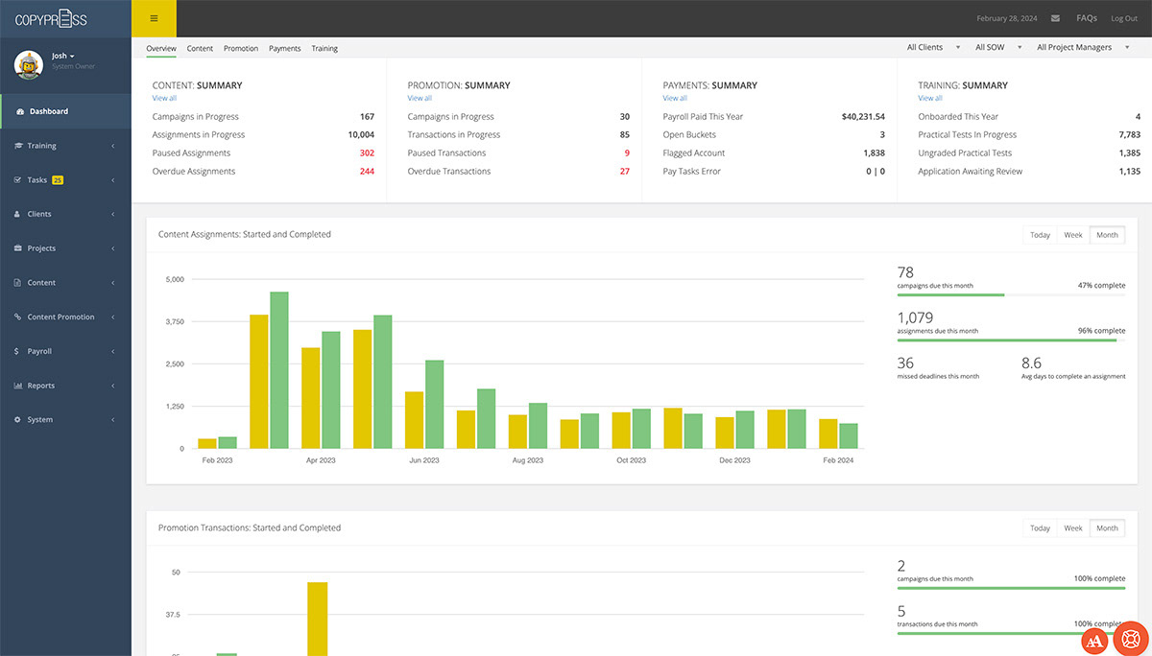1152x656 pixels.
Task: Click View all under Payments Summary
Action: (675, 98)
